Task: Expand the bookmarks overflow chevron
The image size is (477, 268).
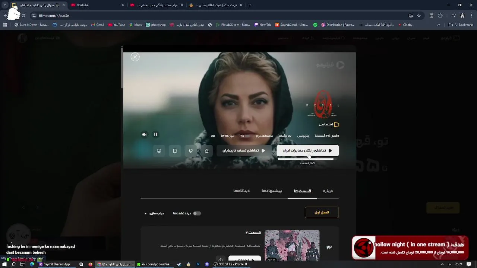Action: tap(439, 25)
